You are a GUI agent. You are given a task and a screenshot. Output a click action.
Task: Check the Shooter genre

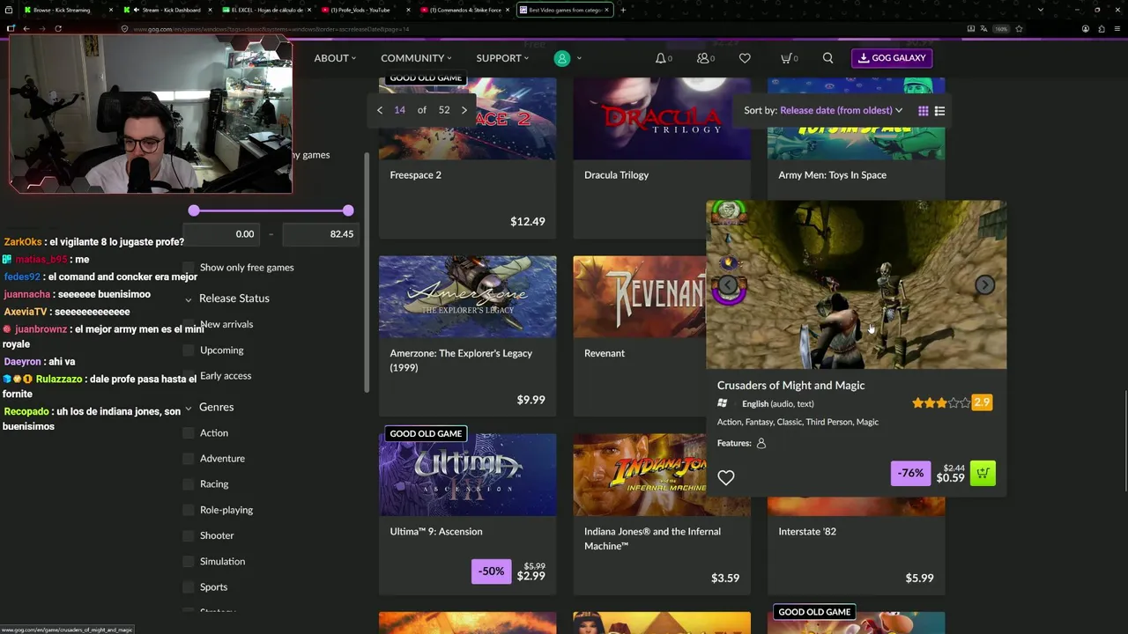coord(189,535)
